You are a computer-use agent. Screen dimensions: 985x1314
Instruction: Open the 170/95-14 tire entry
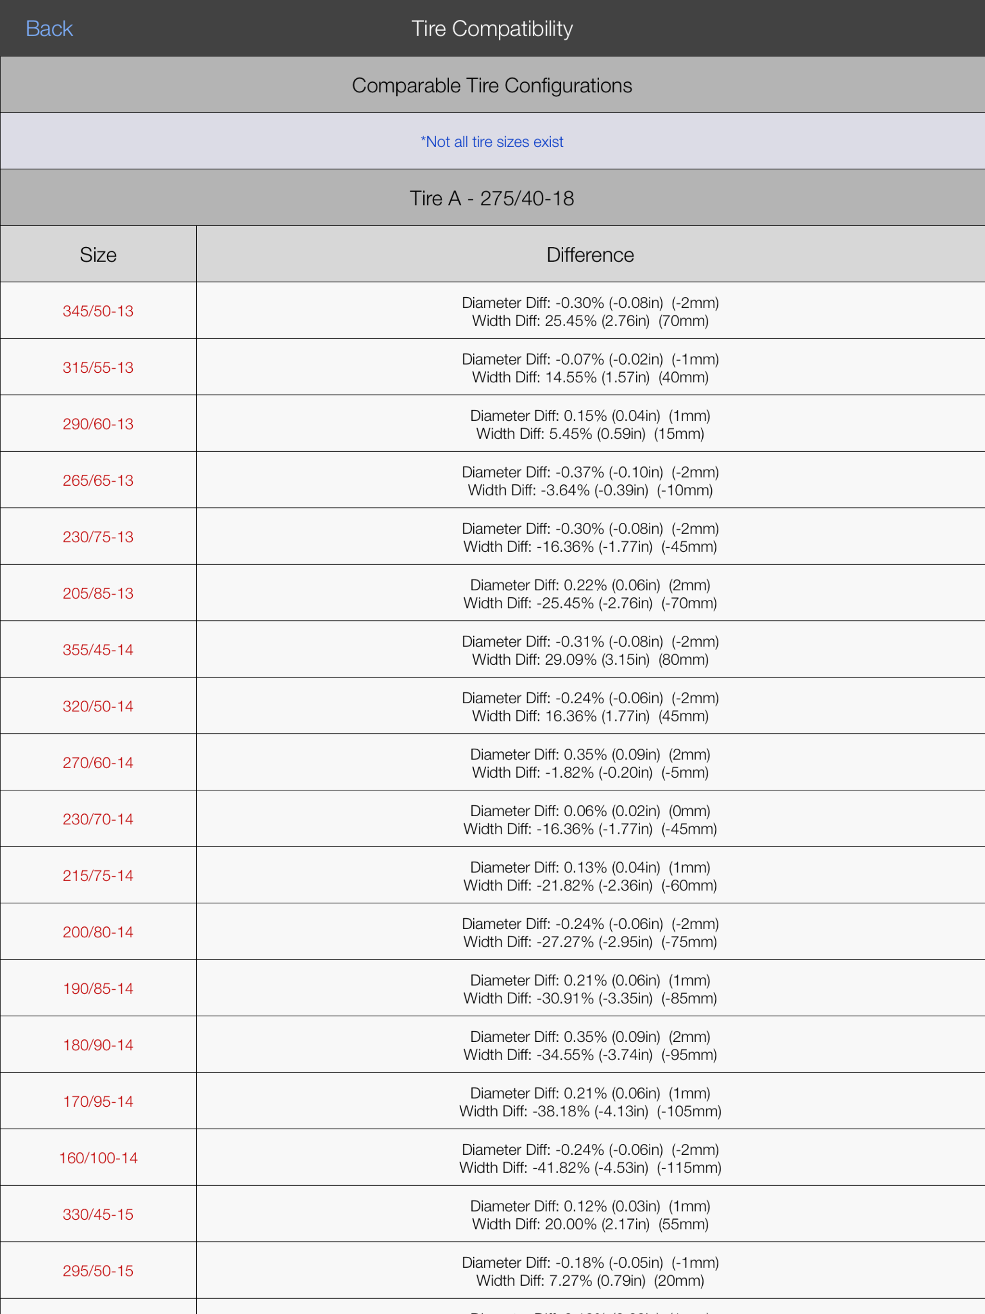[x=98, y=1101]
